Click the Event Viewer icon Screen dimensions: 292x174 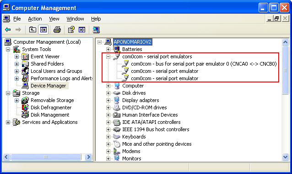(25, 56)
